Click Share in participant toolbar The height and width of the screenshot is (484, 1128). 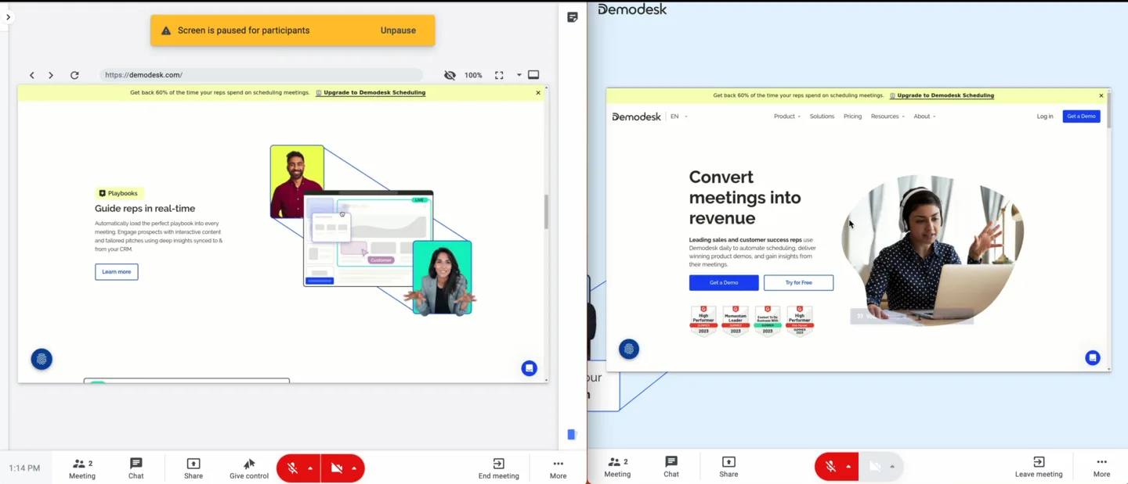pyautogui.click(x=728, y=468)
